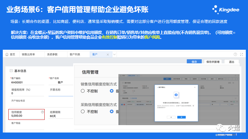
Task: Click the expand icon of the 商品信息 grid
Action: pos(236,98)
